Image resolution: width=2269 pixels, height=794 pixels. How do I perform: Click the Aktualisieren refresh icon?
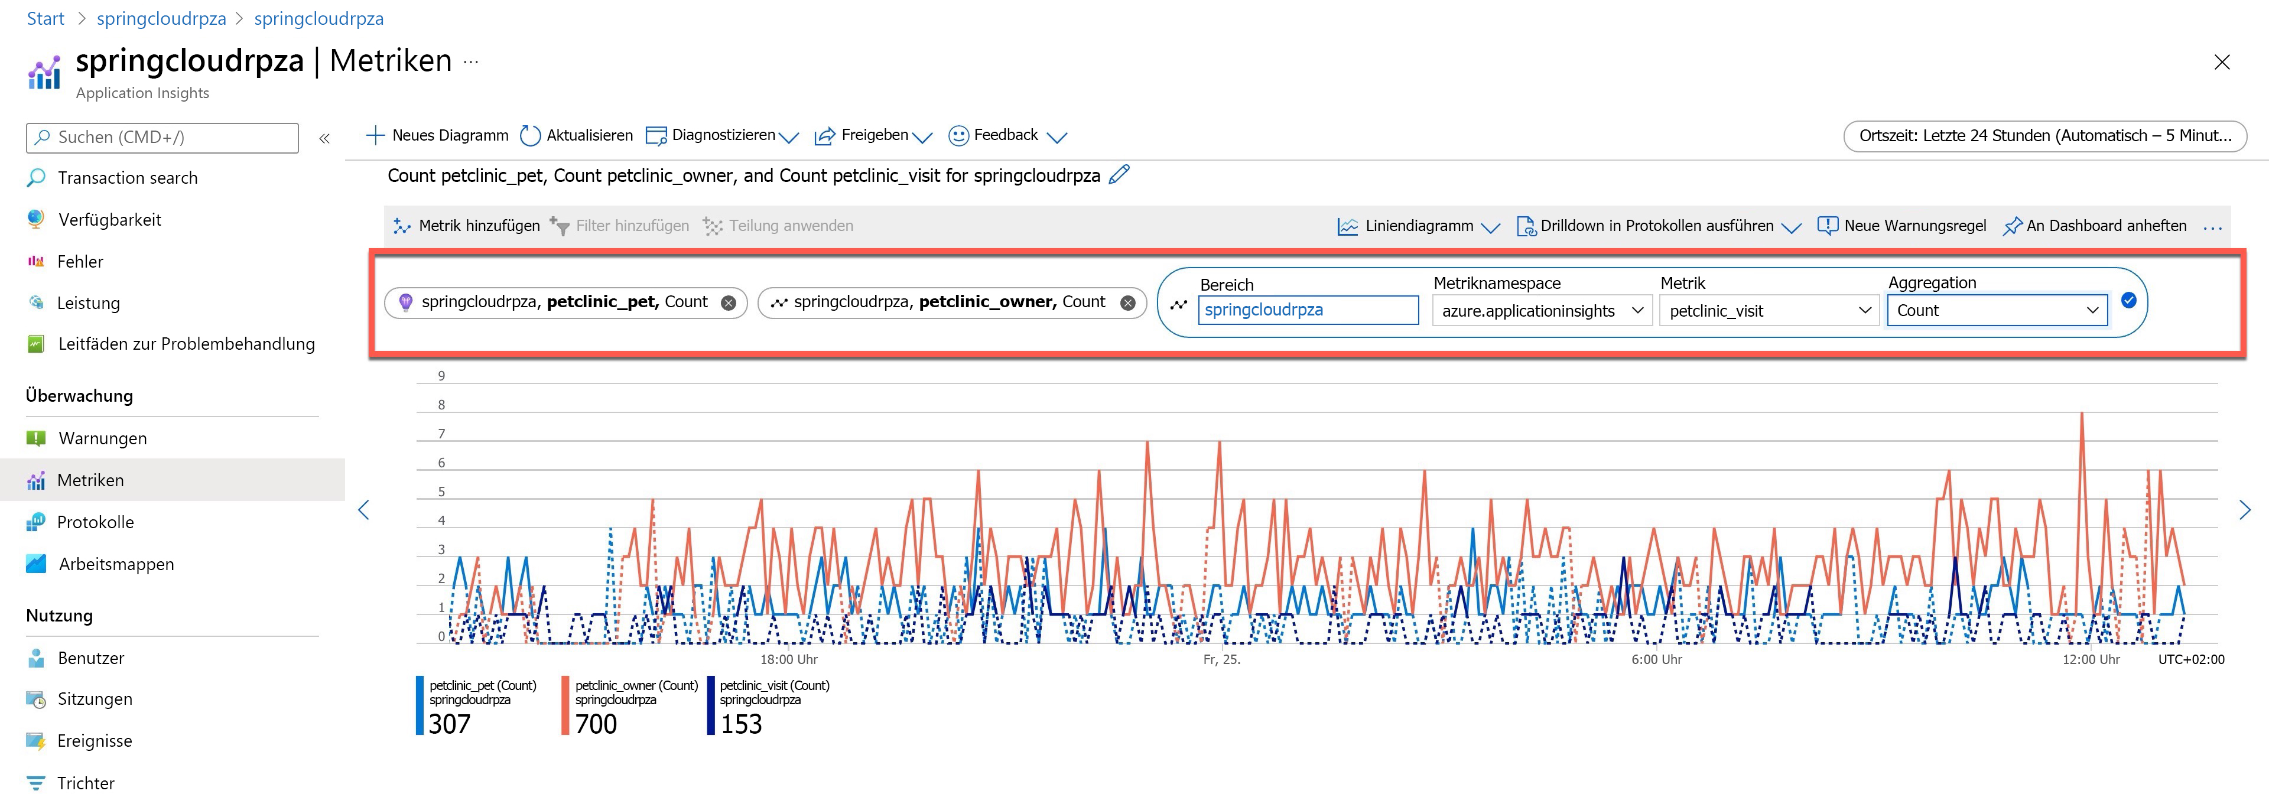[x=530, y=135]
